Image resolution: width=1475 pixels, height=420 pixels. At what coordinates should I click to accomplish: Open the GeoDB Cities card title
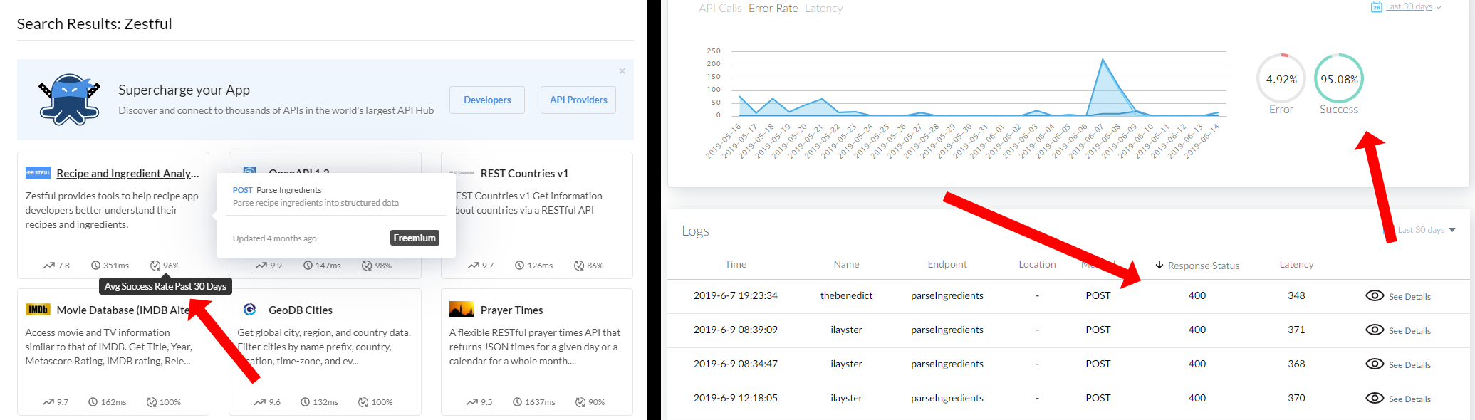click(301, 310)
